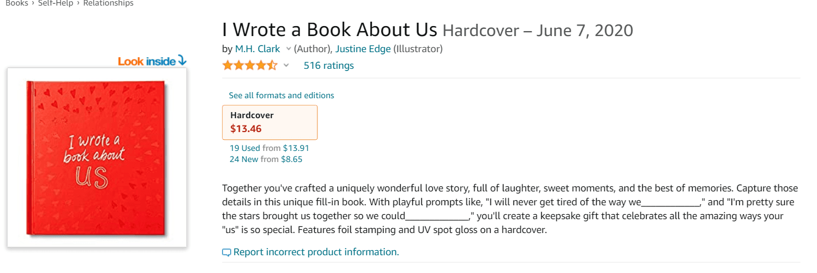Viewport: 817px width, 273px height.
Task: Click the I Wrote a Book About Us title
Action: coord(330,29)
